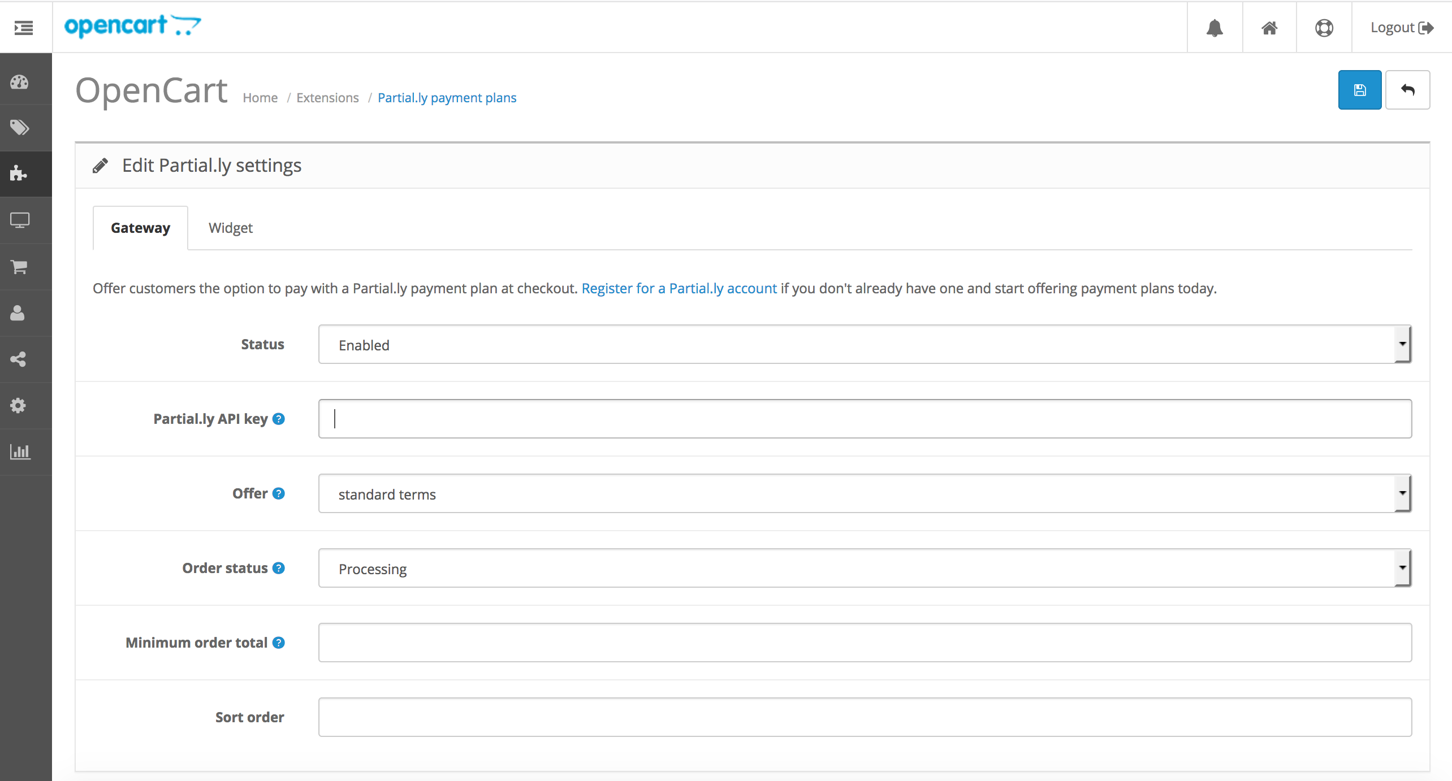Open the notifications bell icon

point(1215,28)
